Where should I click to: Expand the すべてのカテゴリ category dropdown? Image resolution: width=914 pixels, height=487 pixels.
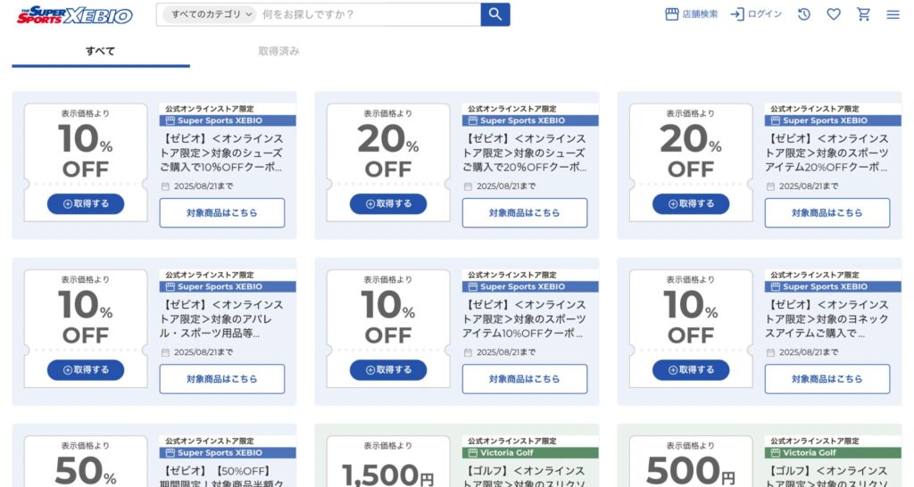[x=209, y=14]
